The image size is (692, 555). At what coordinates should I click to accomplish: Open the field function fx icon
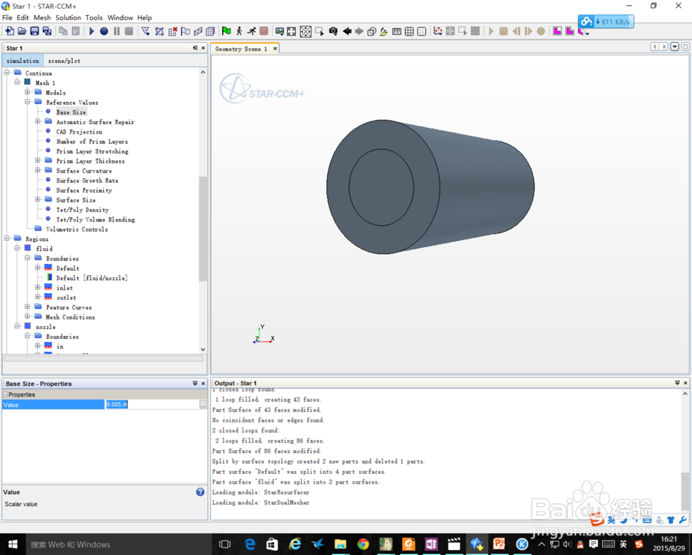(384, 31)
